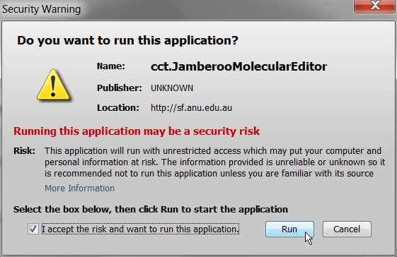Cancel running the application
The height and width of the screenshot is (257, 397).
(347, 229)
